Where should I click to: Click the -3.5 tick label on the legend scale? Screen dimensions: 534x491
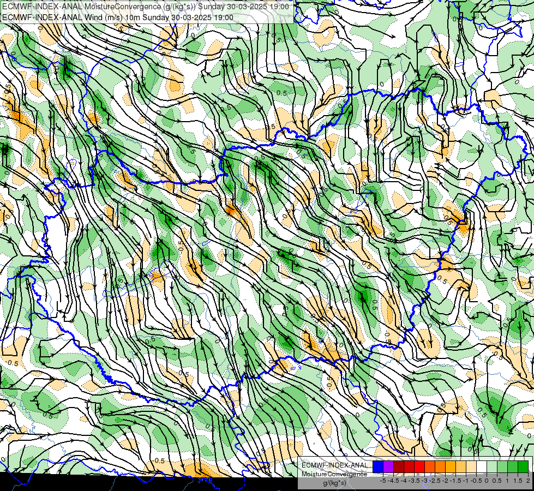coord(414,481)
